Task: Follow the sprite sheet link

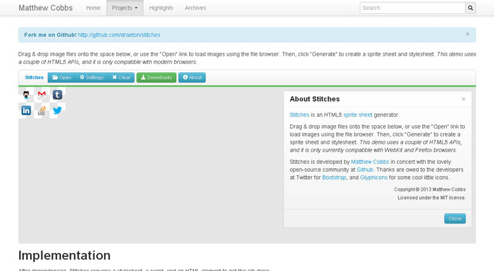Action: click(x=357, y=115)
